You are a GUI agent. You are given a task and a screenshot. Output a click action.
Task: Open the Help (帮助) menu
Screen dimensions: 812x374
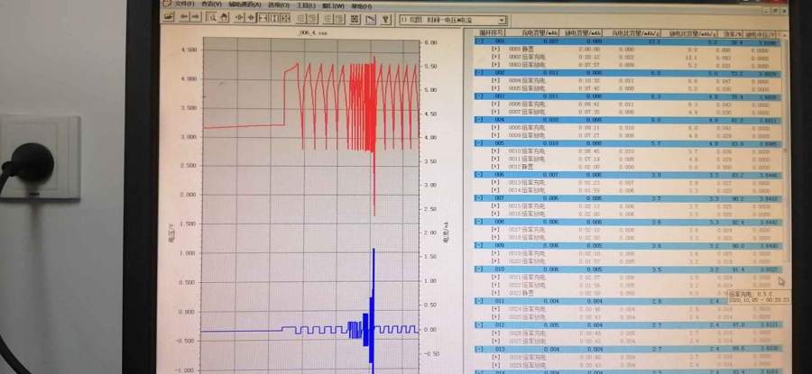(361, 6)
